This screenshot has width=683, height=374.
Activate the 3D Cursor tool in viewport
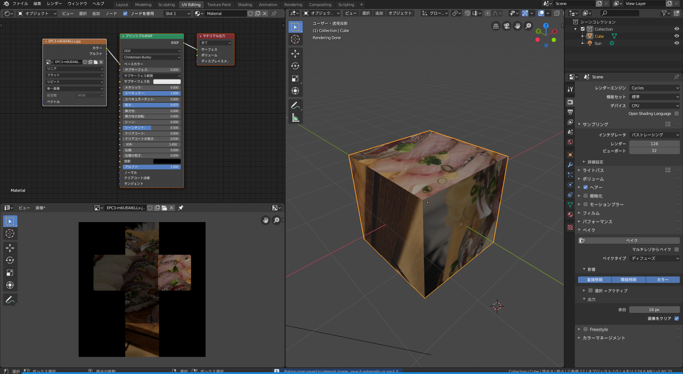[x=295, y=39]
